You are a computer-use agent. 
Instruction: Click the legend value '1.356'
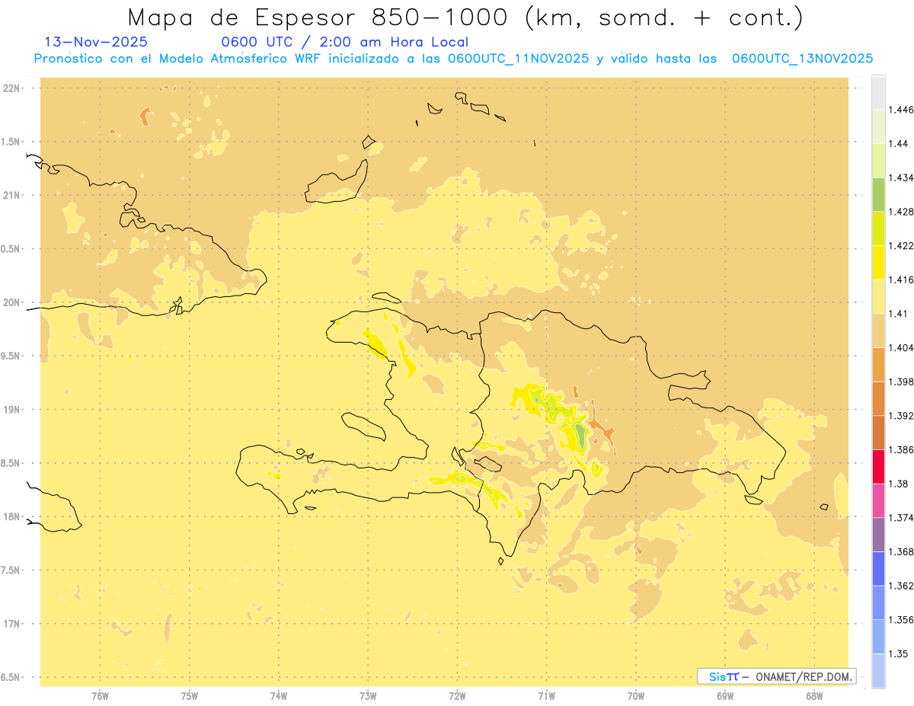click(x=901, y=620)
